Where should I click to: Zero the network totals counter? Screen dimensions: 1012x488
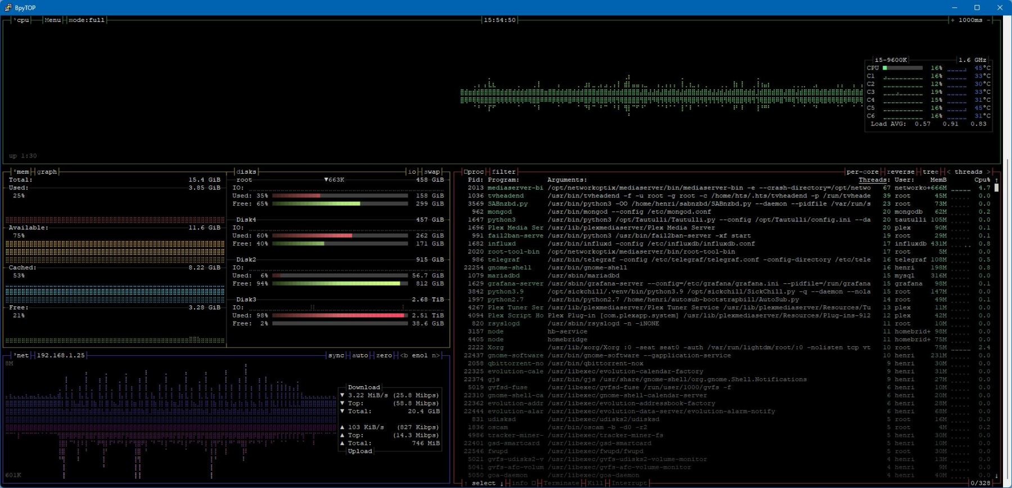click(x=384, y=355)
